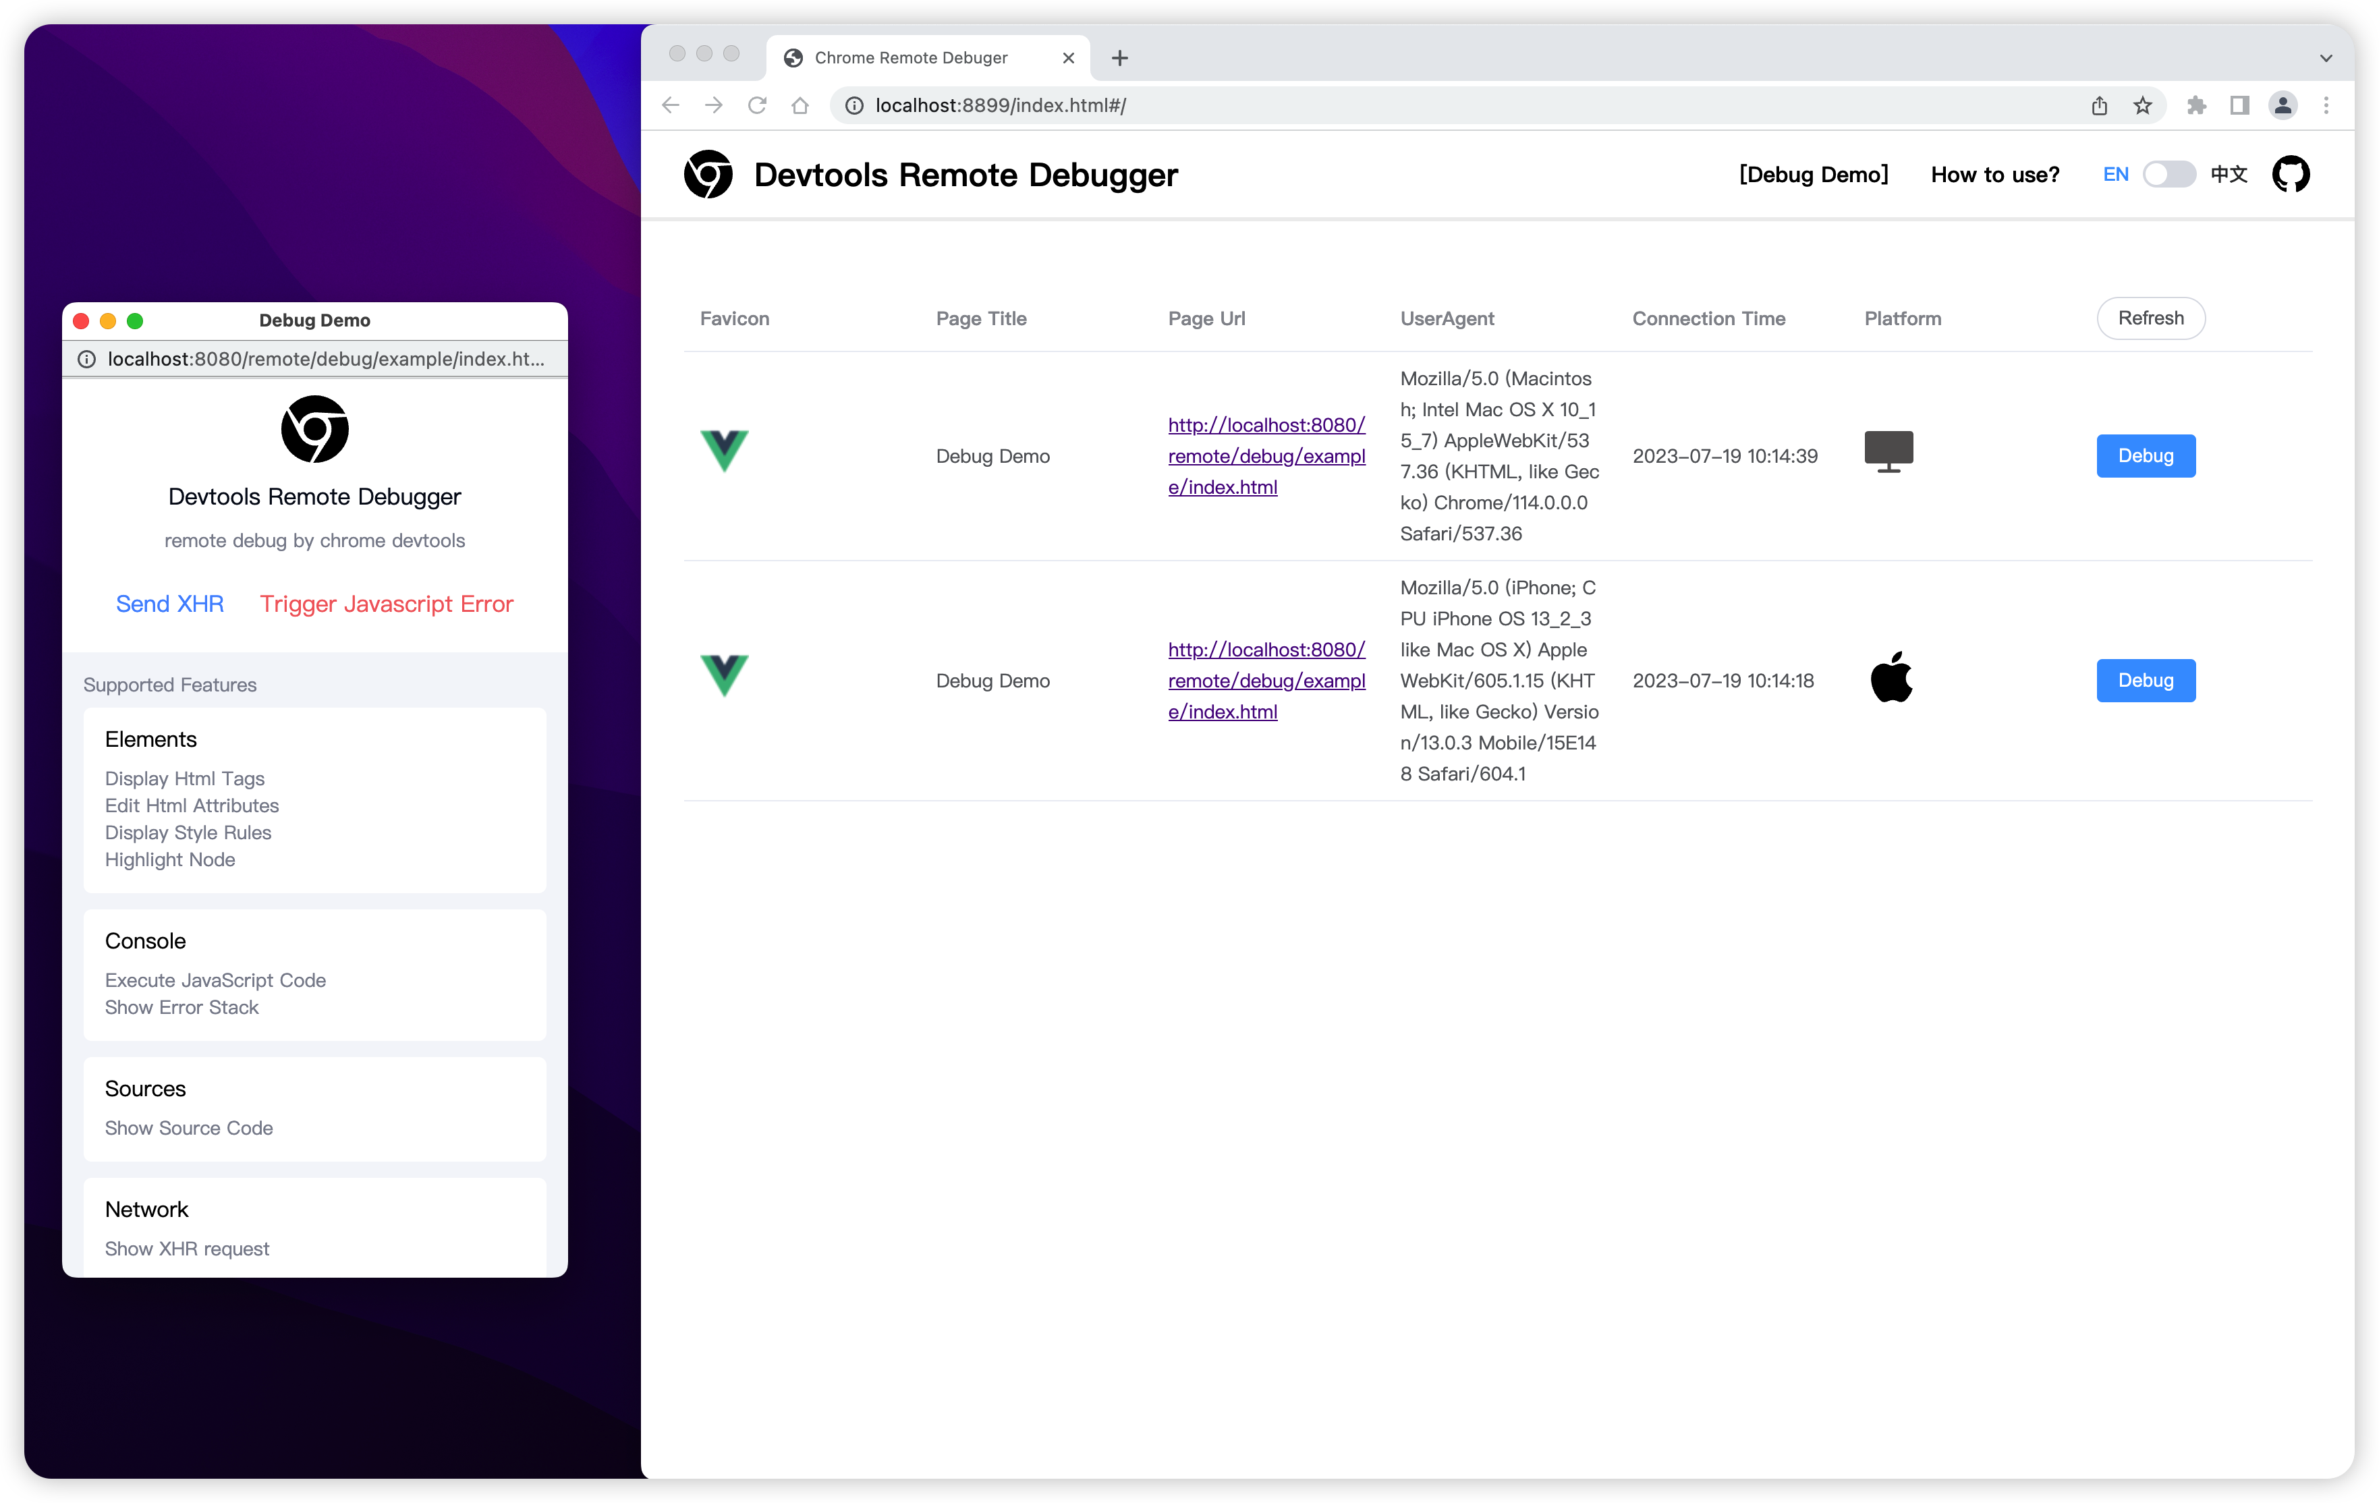Click the Chrome extensions puzzle icon
Viewport: 2379px width, 1503px height.
2195,106
